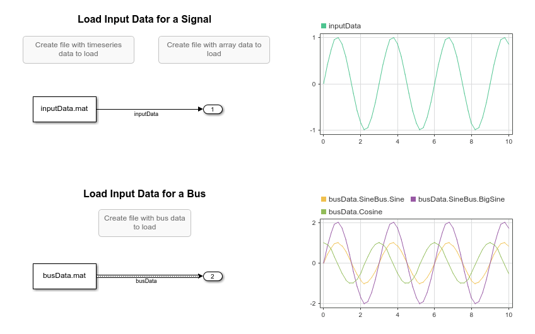Click the purple busData.SineBus.BigSine legend swatch
The image size is (535, 334).
[x=414, y=199]
